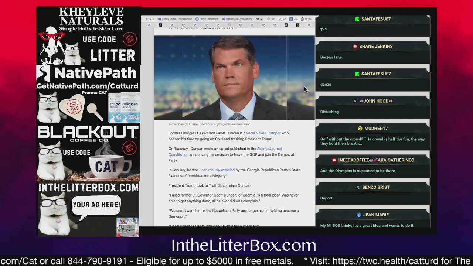Click the 20% OFF badge on Blackout ad
The image size is (473, 266).
click(x=129, y=148)
